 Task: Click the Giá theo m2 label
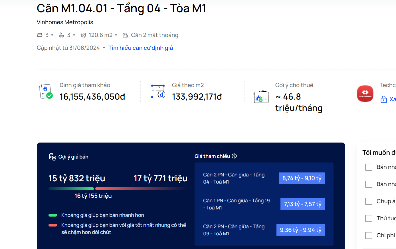(188, 85)
